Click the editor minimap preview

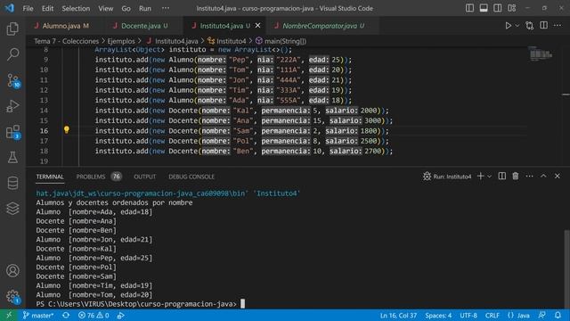[x=541, y=54]
